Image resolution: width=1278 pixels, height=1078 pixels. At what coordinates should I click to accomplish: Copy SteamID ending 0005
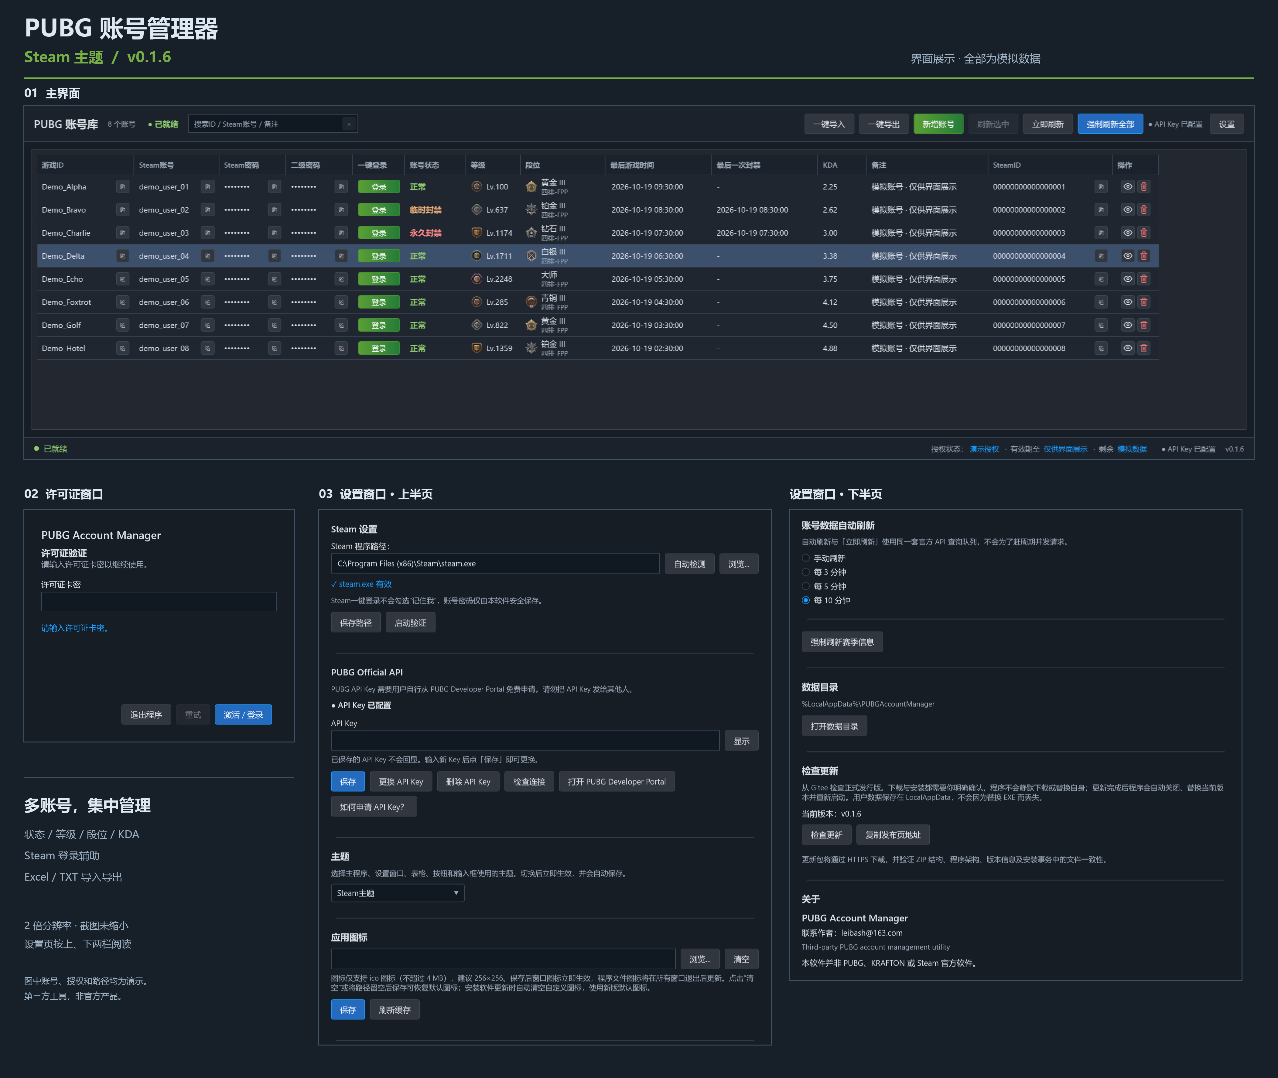pos(1101,279)
